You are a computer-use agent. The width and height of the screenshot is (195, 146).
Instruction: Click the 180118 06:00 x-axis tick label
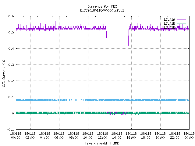[59, 136]
